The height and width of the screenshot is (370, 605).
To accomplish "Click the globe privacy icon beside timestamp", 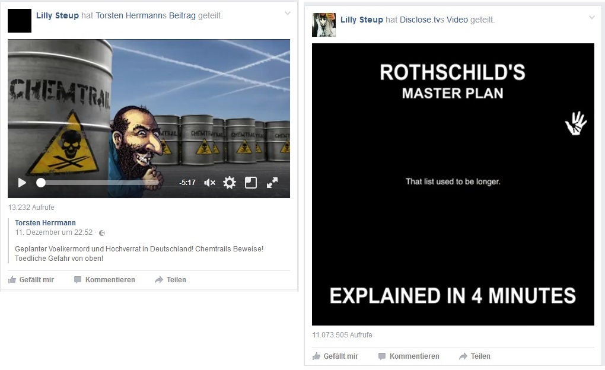I will [102, 233].
